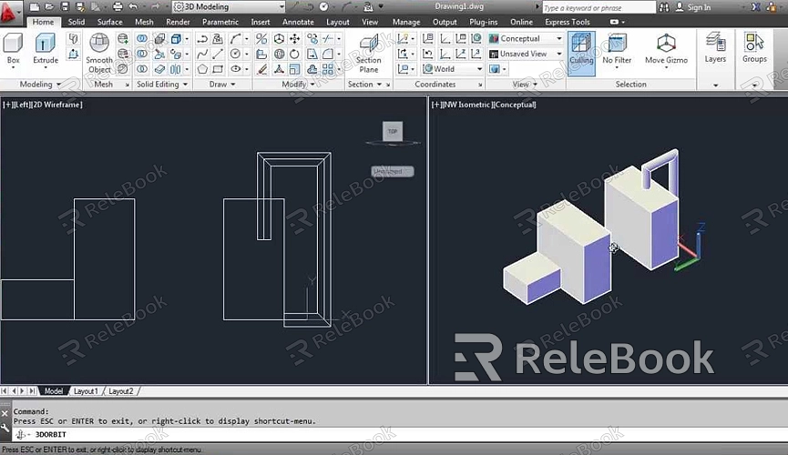Select the Polygon draw tool
The height and width of the screenshot is (455, 788).
coord(202,69)
